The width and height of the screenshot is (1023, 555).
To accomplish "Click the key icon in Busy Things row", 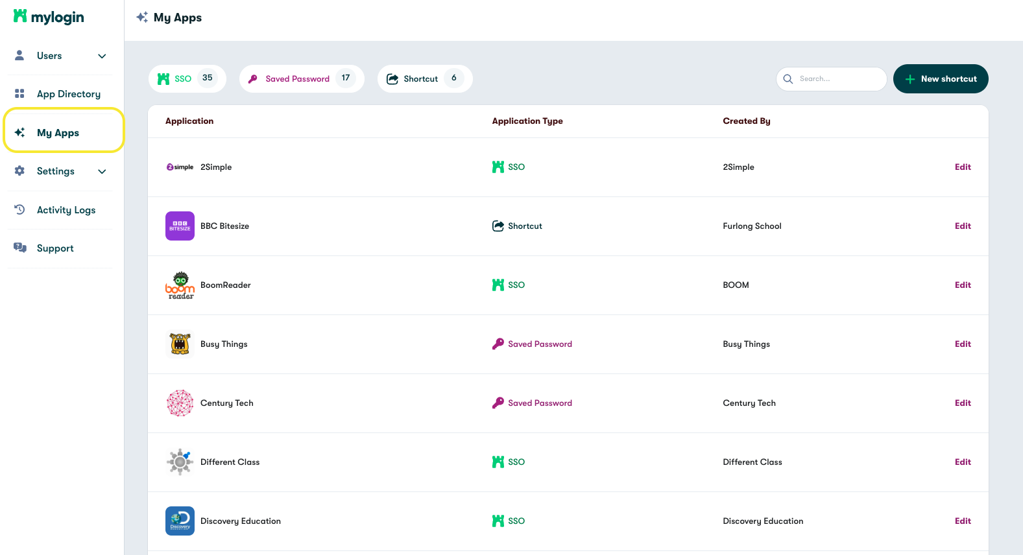I will coord(498,344).
